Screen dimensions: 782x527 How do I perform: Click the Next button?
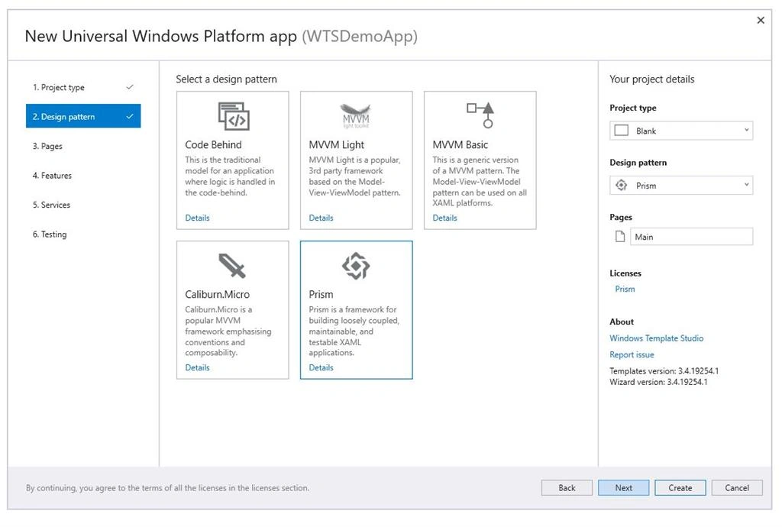623,487
